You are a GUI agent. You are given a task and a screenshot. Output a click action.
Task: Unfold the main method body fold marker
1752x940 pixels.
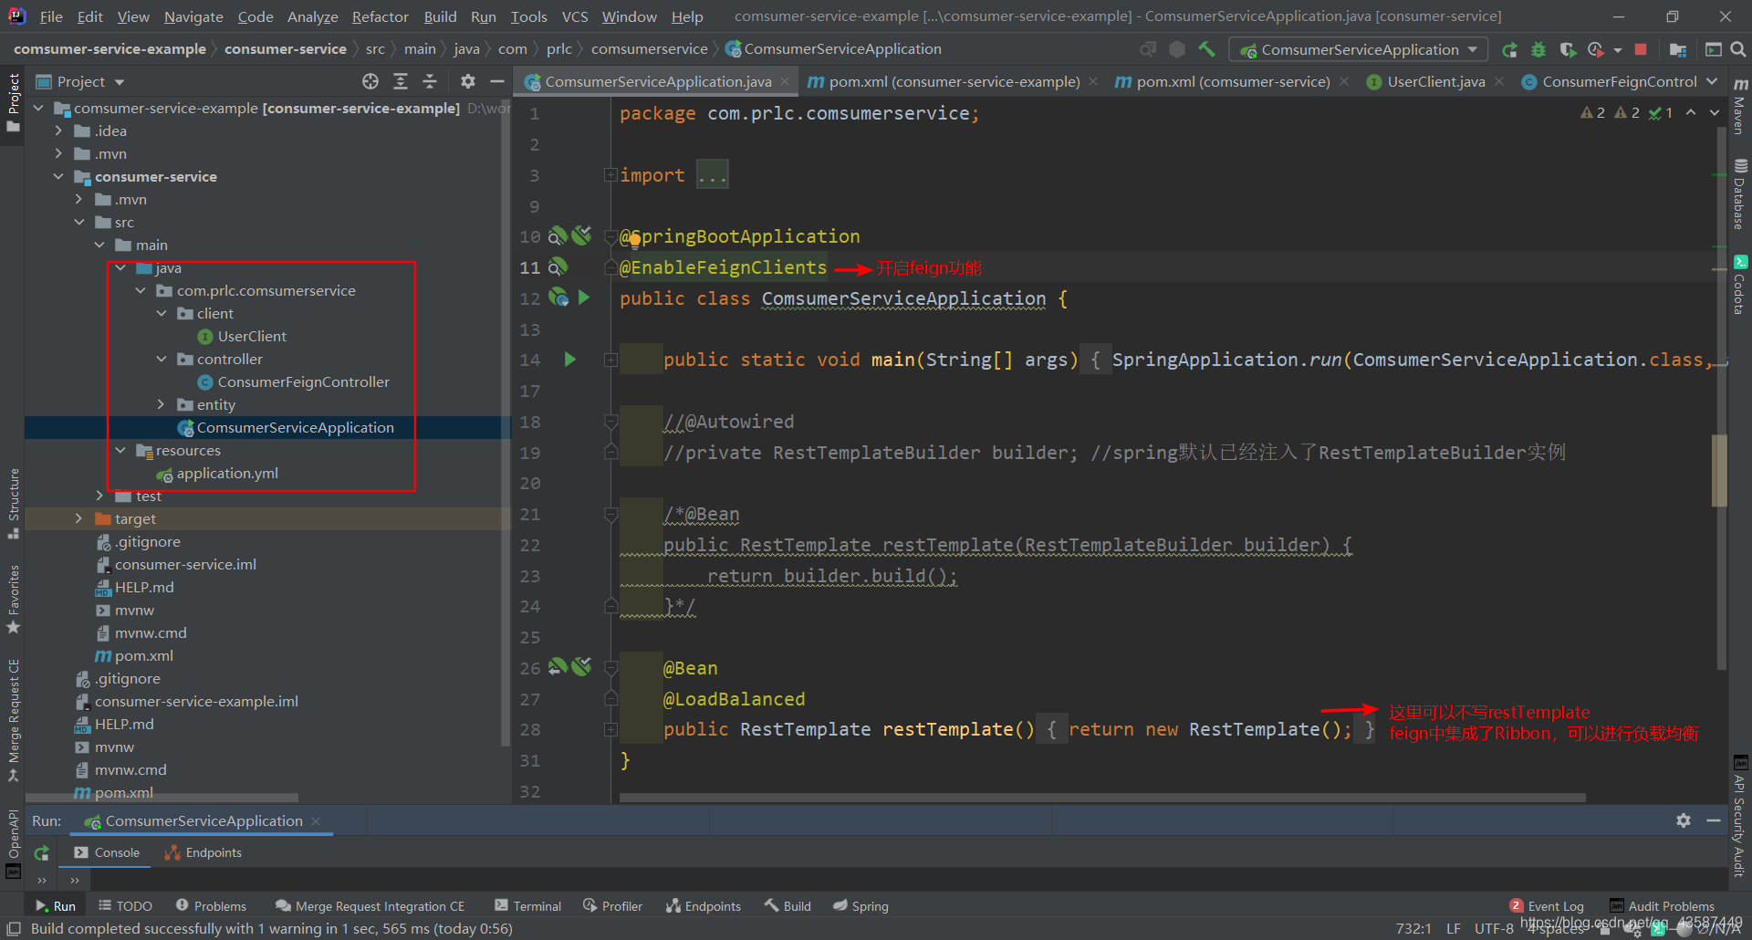point(610,360)
